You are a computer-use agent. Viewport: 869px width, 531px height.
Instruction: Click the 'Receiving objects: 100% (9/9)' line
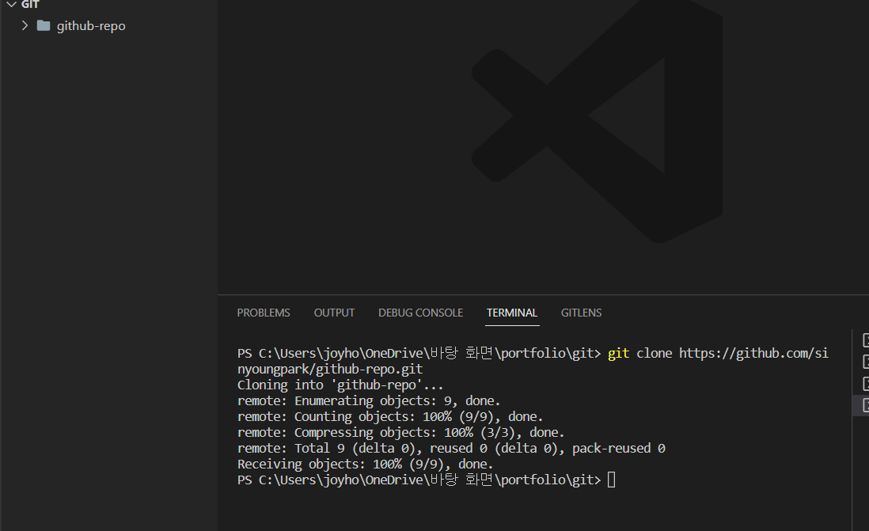[x=365, y=464]
